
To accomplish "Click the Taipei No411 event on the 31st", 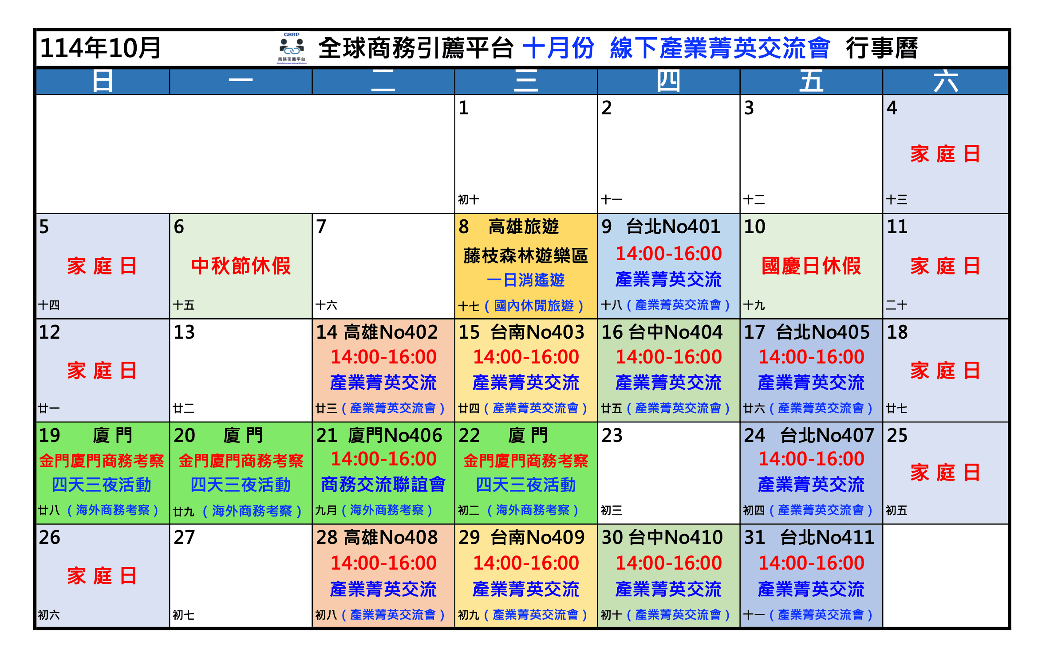I will (x=811, y=575).
